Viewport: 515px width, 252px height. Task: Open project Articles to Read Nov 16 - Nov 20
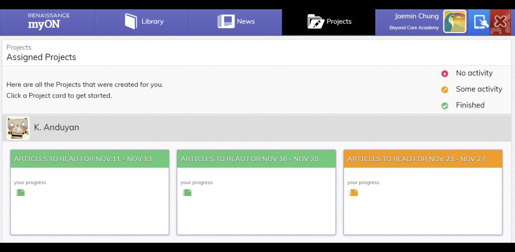[256, 192]
